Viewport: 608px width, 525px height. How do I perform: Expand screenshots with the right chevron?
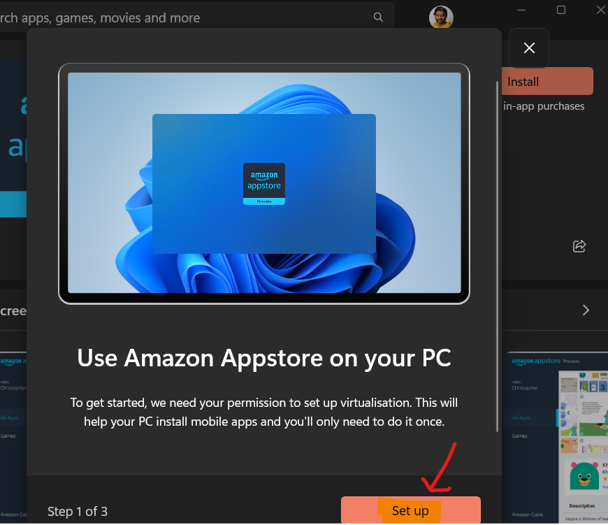click(x=586, y=310)
